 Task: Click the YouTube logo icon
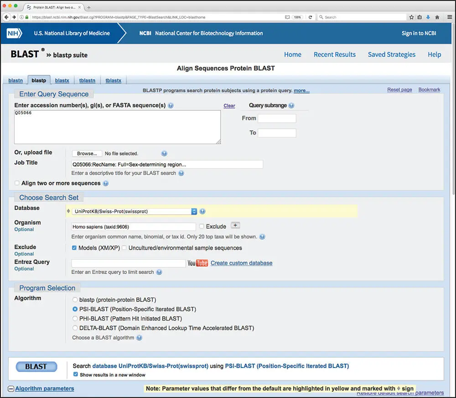click(197, 263)
